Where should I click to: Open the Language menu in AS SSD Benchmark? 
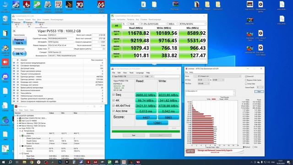point(140,73)
